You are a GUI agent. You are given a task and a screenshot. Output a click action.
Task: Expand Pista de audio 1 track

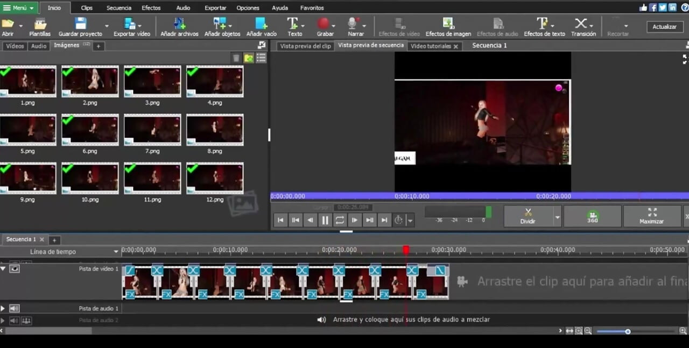point(3,309)
